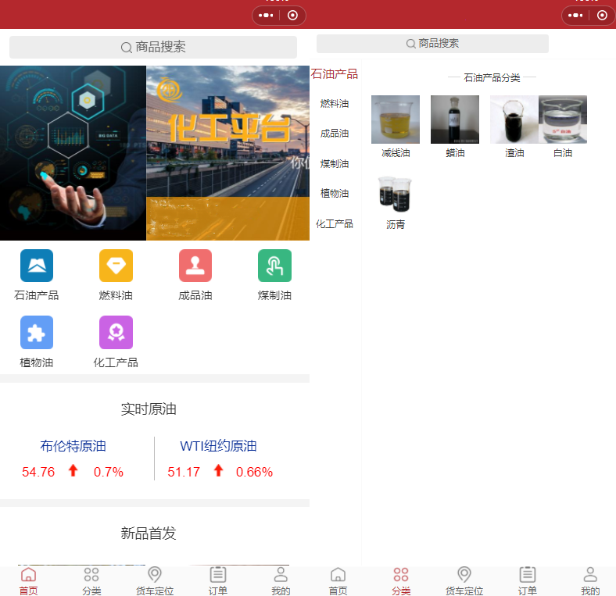The image size is (616, 596).
Task: Go to 首页 tab on right screen
Action: tap(338, 581)
